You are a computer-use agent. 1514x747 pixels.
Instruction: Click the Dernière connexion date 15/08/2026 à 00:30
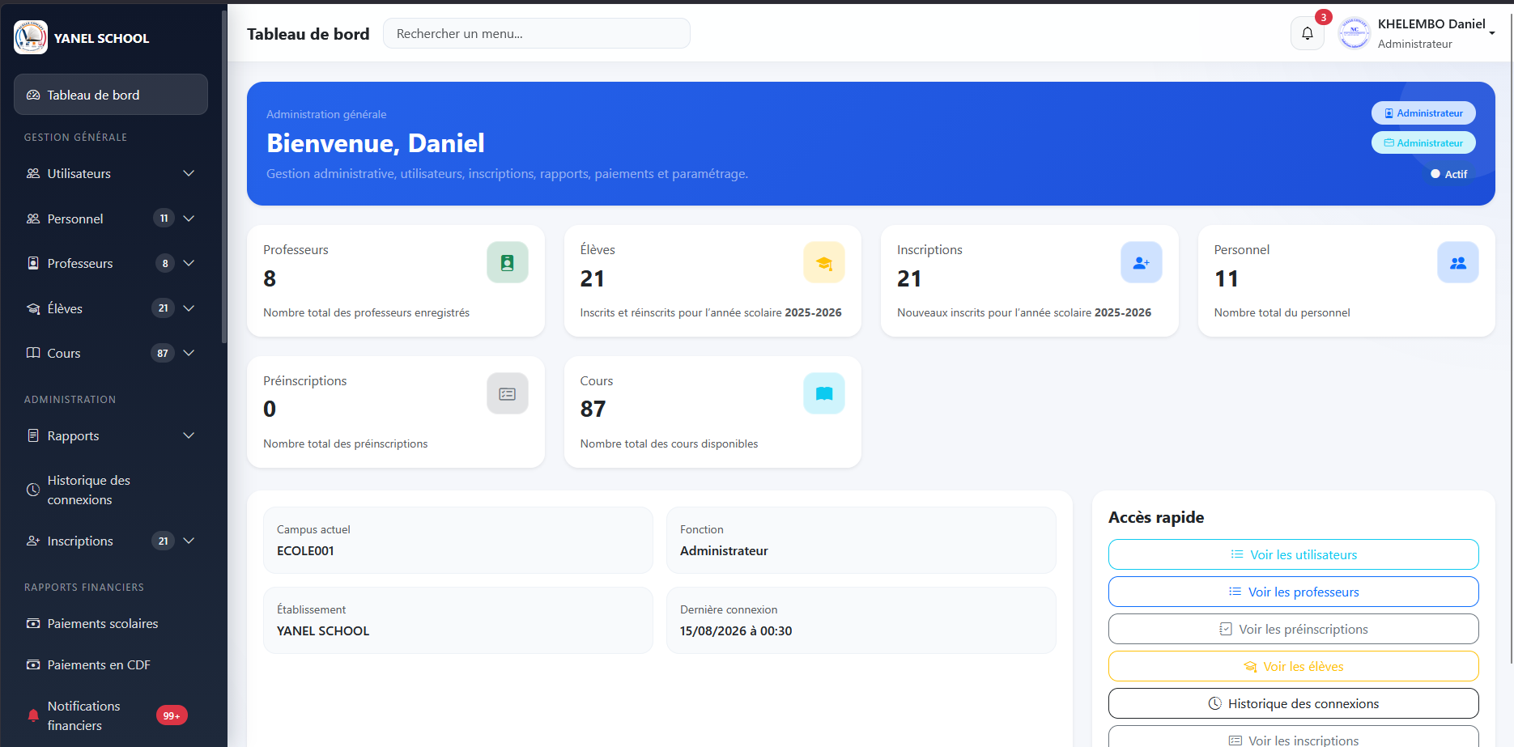(x=736, y=630)
